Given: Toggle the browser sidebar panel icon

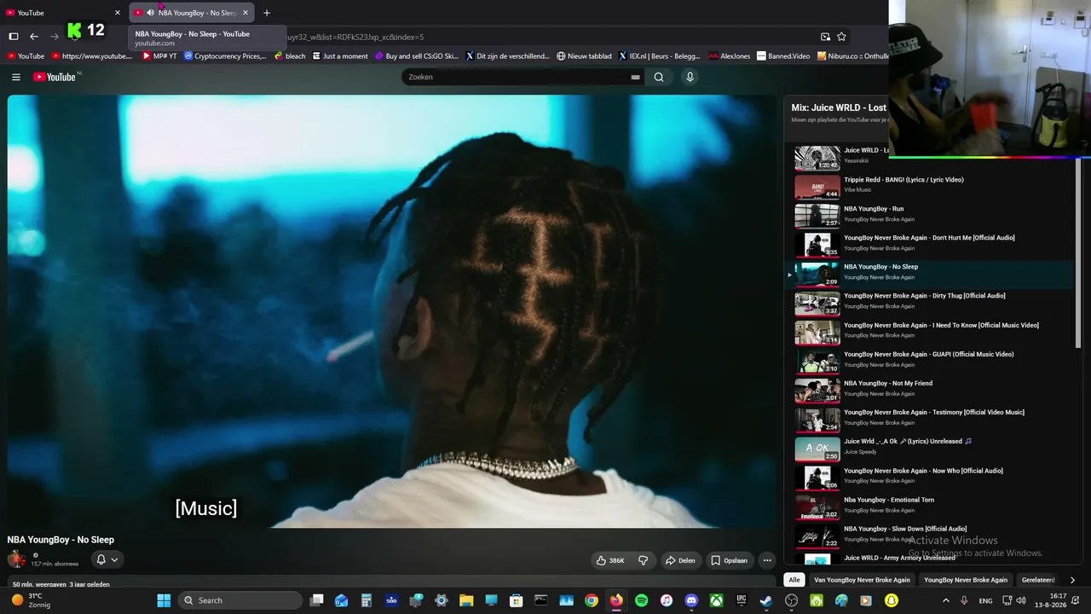Looking at the screenshot, I should (x=14, y=37).
